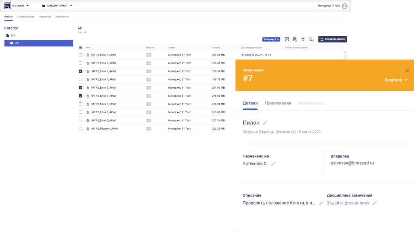414x232 pixels.
Task: Edit assignee Артемова С. with pencil icon
Action: 273,164
